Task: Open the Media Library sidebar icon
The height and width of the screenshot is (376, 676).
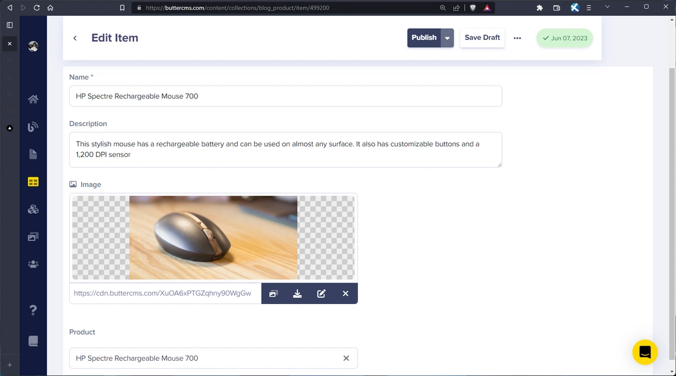Action: tap(33, 237)
